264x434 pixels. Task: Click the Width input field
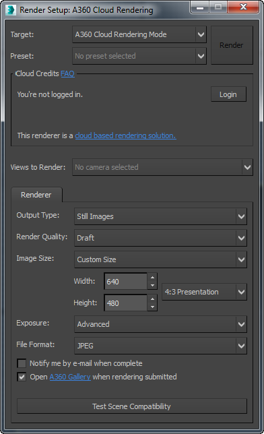[x=126, y=282]
